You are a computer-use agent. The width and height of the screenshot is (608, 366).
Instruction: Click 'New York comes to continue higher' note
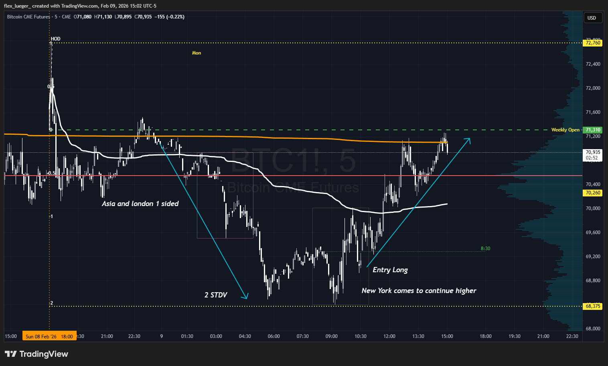coord(419,291)
